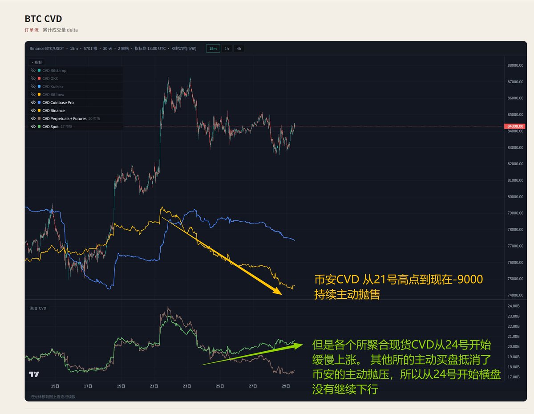Image resolution: width=534 pixels, height=414 pixels.
Task: Click the 88000.00 price axis label
Action: (515, 65)
